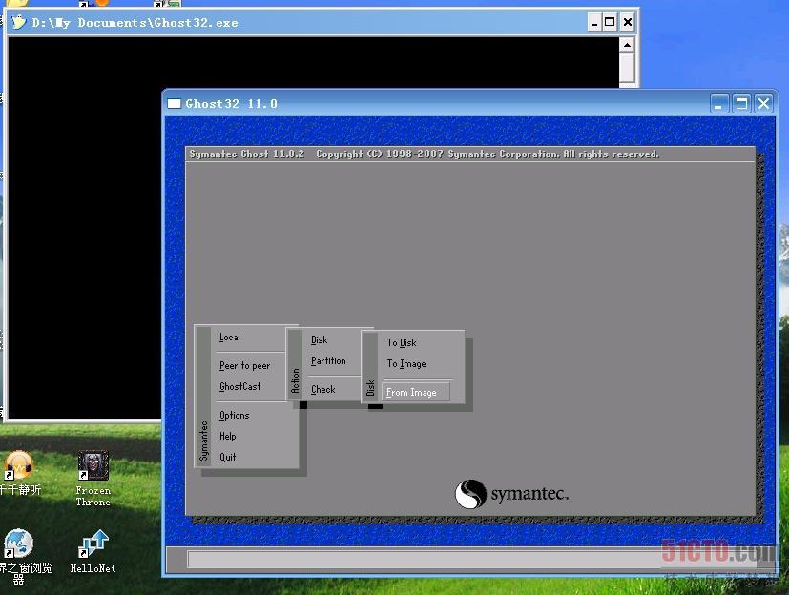Select Check in Action submenu
Viewport: 789px width, 595px height.
click(323, 389)
